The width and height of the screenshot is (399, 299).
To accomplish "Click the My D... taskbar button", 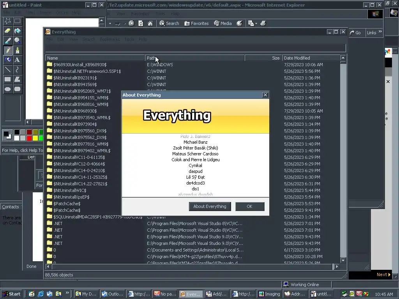I will 86,294.
